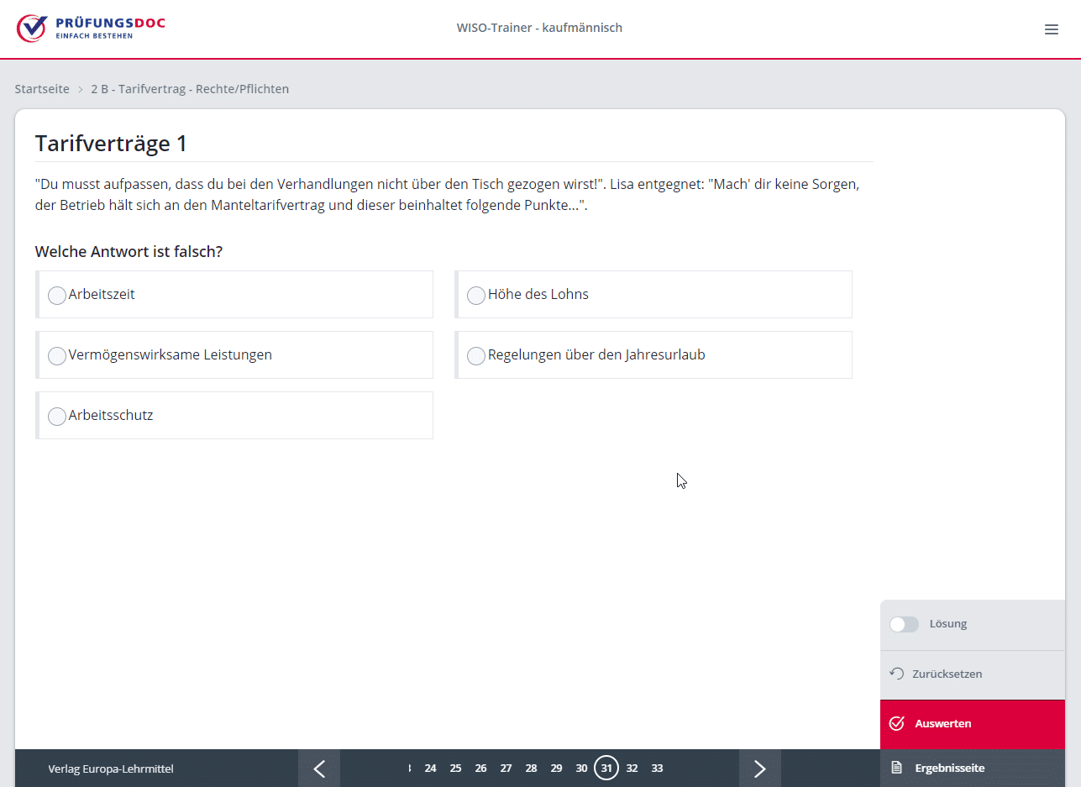Image resolution: width=1081 pixels, height=787 pixels.
Task: Choose Vermögenswirksame Leistungen radio option
Action: [57, 356]
